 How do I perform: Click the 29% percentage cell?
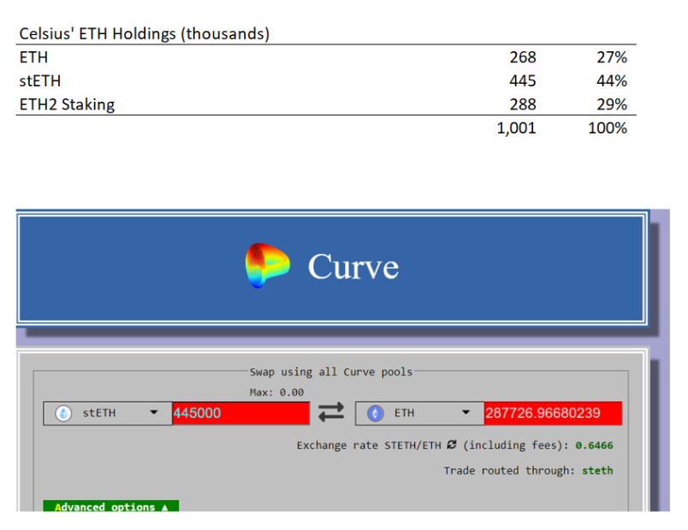pyautogui.click(x=612, y=105)
